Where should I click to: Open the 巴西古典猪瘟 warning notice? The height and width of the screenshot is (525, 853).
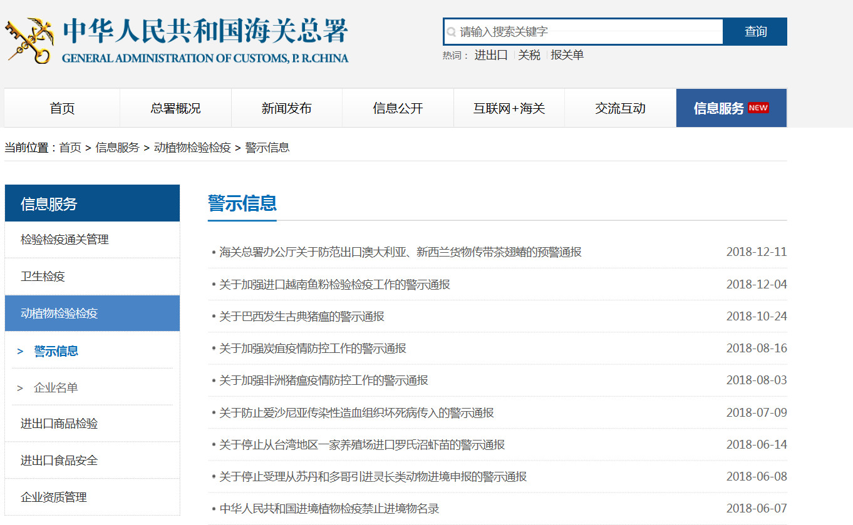[301, 317]
